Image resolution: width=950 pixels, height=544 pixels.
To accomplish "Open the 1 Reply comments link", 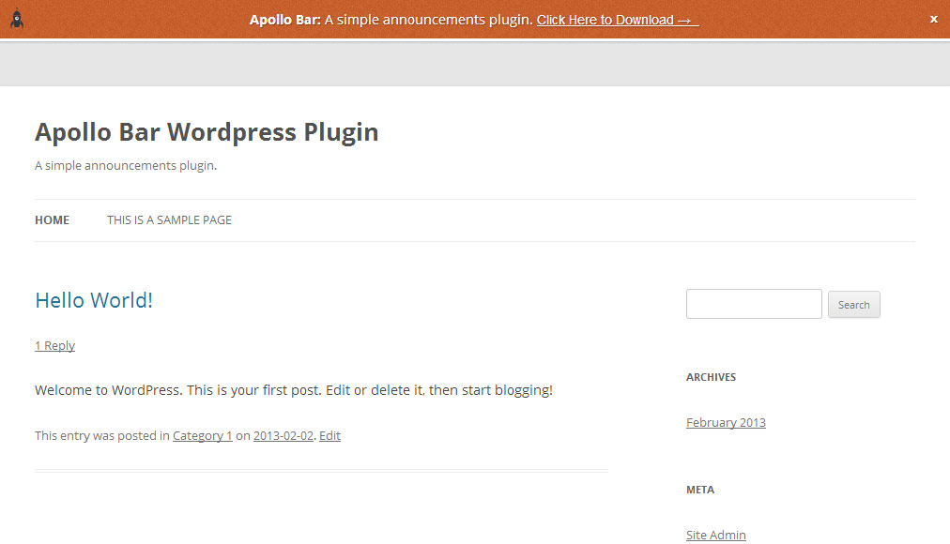I will pyautogui.click(x=55, y=345).
